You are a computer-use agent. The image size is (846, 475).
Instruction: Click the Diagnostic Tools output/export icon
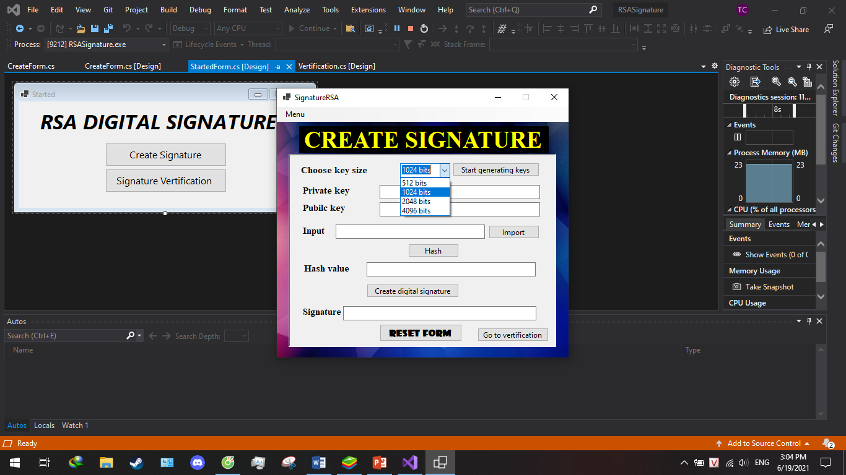tap(755, 82)
